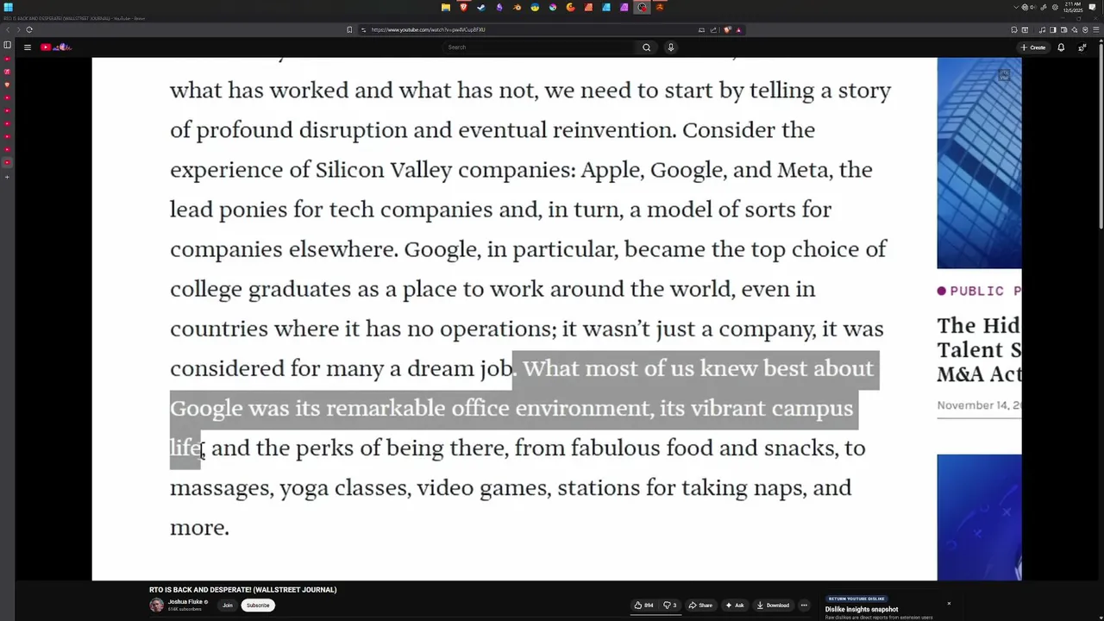Open the Brave browser taskbar icon
1104x621 pixels.
[x=463, y=7]
